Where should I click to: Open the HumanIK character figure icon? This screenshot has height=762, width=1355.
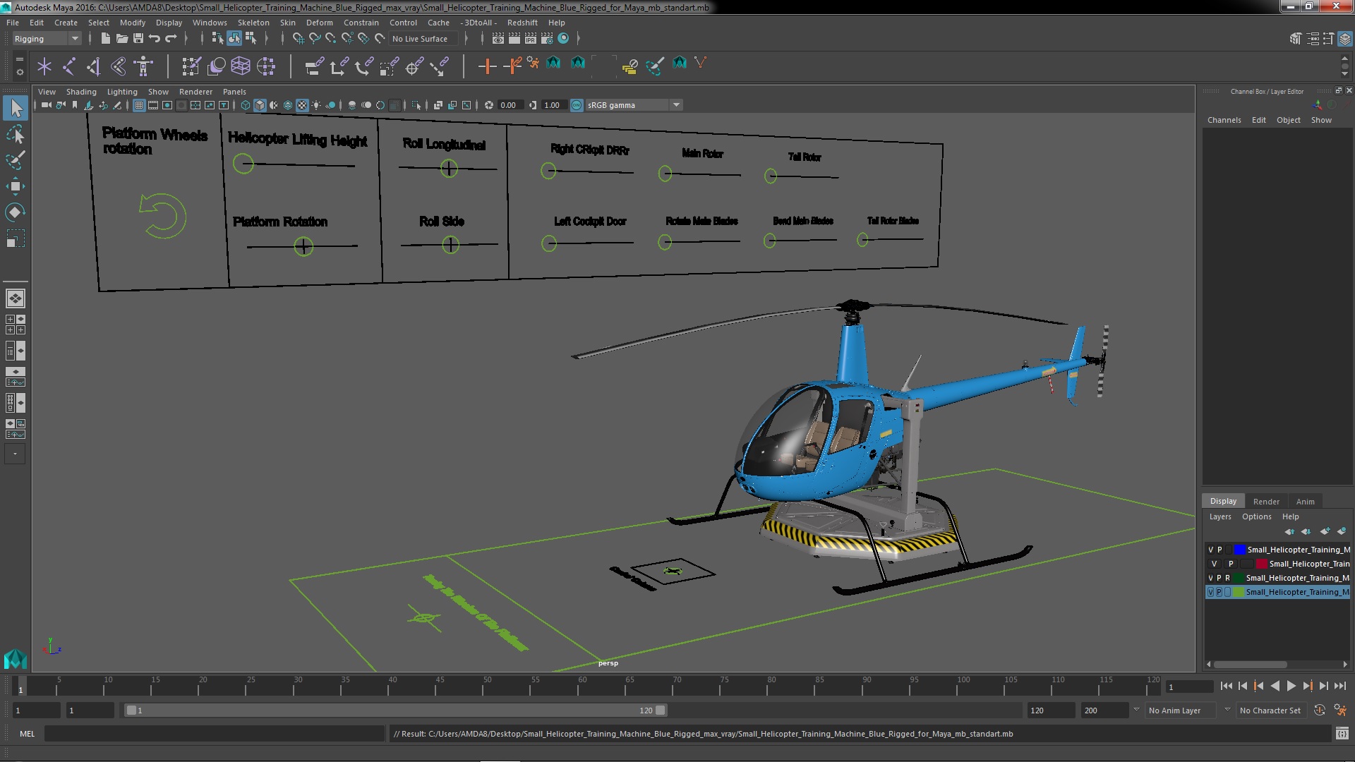tap(143, 66)
